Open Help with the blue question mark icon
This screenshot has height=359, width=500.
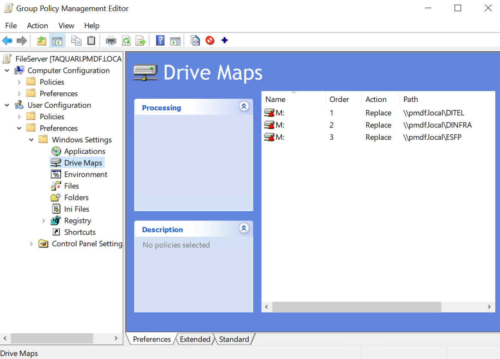pyautogui.click(x=160, y=41)
